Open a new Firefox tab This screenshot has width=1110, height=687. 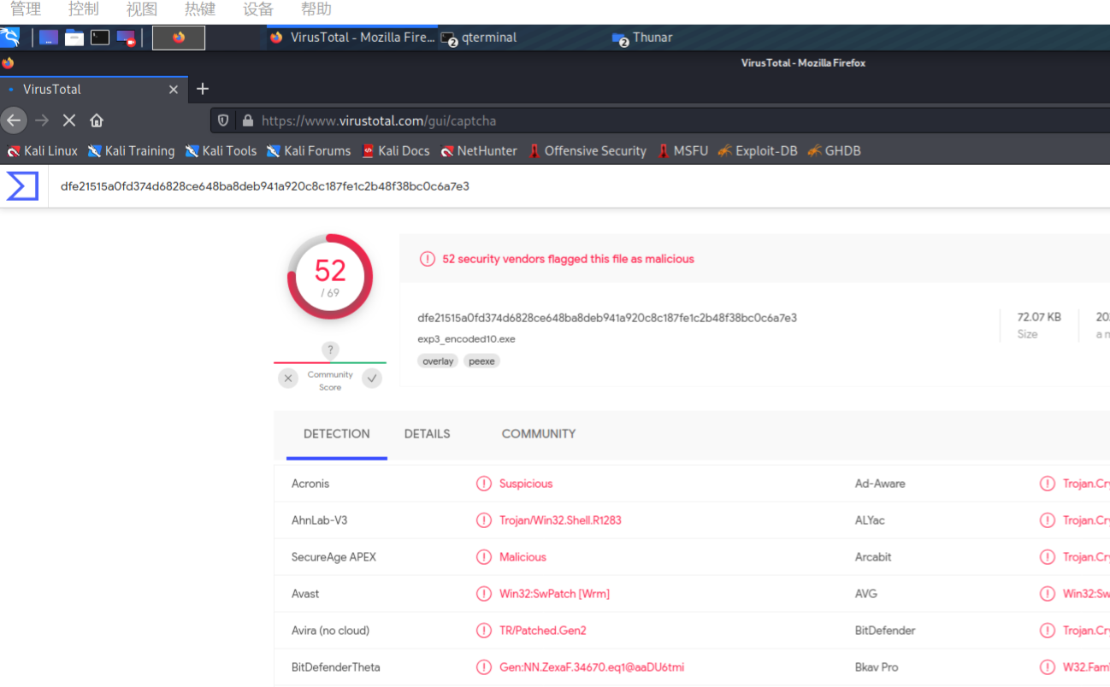point(203,89)
